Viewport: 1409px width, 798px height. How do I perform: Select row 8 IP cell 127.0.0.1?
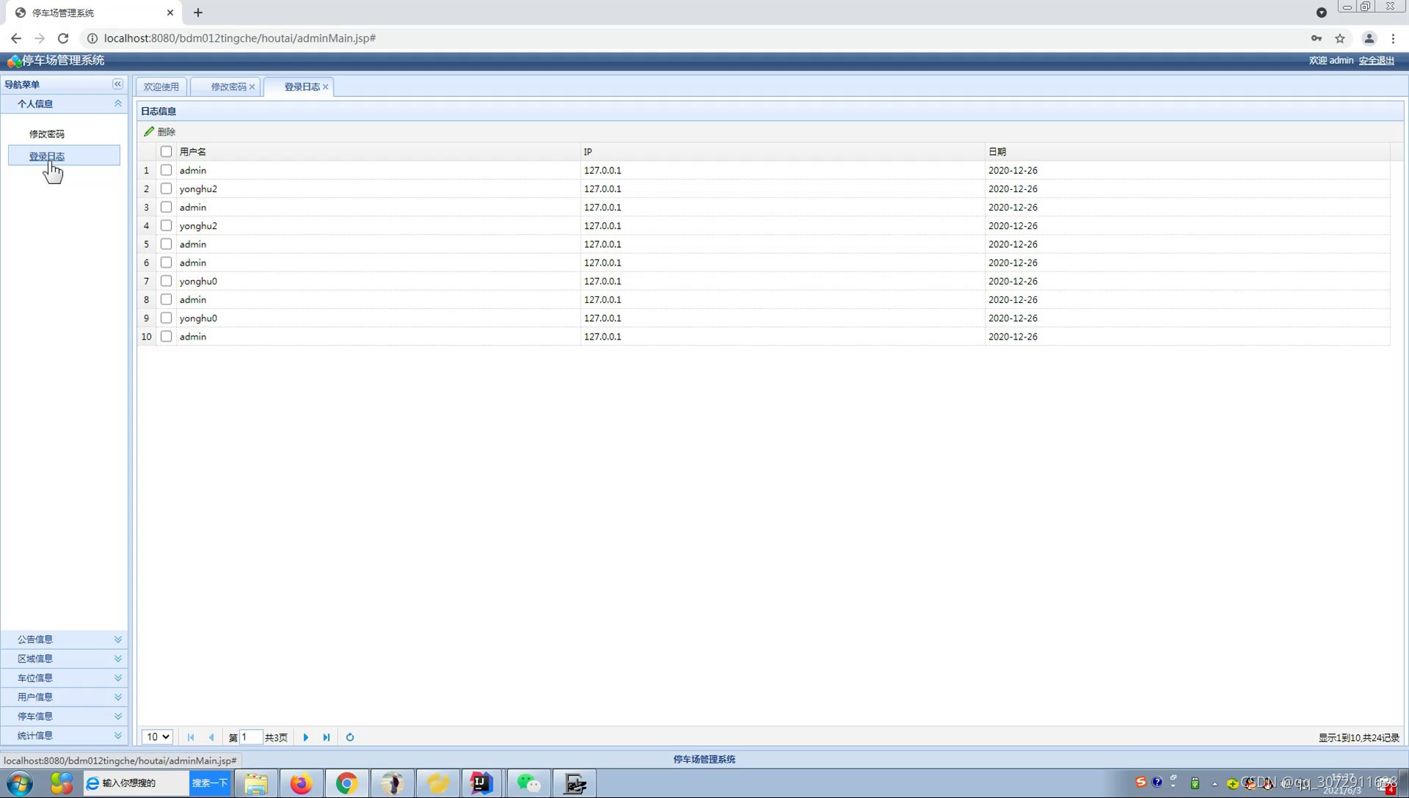[x=782, y=299]
